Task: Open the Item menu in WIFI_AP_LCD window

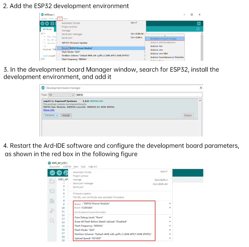Action: pyautogui.click(x=76, y=167)
